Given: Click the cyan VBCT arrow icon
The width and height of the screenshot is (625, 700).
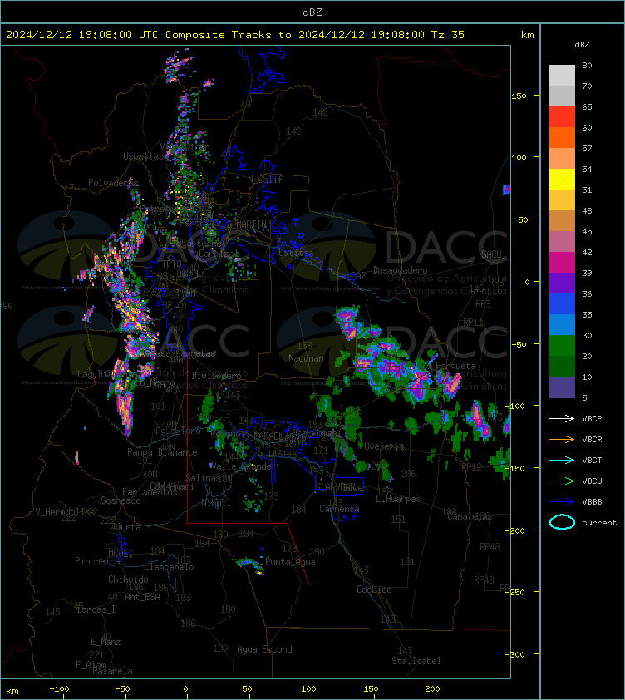Looking at the screenshot, I should pos(562,460).
